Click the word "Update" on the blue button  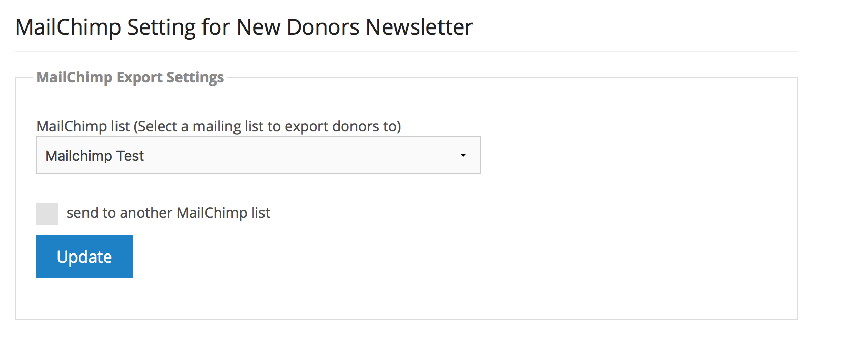click(84, 257)
